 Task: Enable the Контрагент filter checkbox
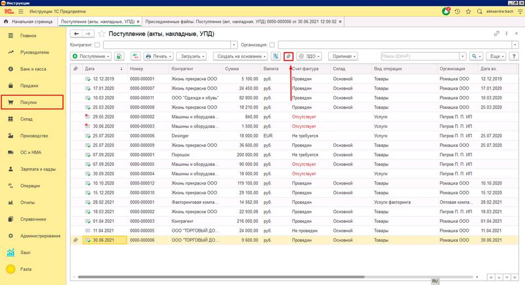97,45
